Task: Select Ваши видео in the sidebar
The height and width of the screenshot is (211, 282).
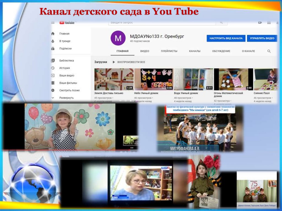Action: pos(67,75)
